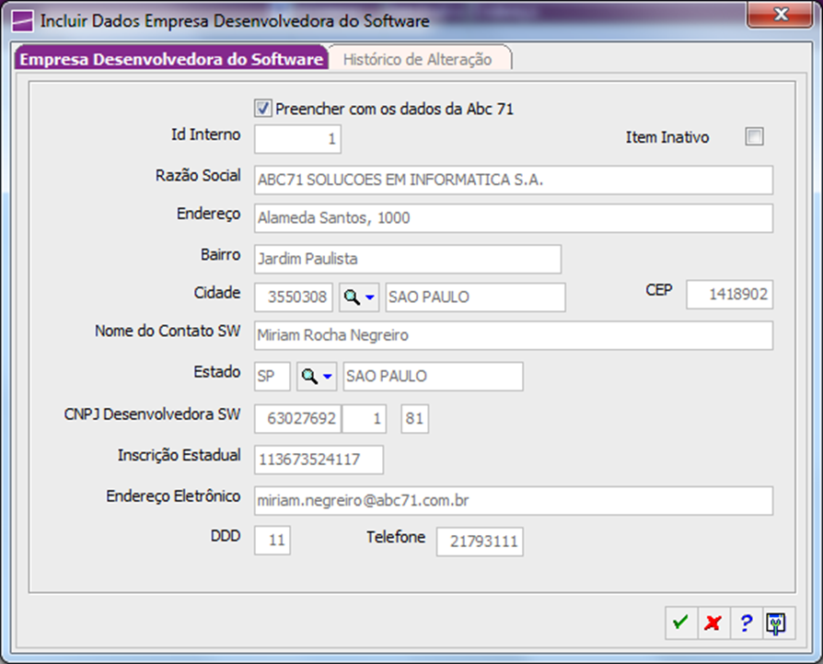Close the Incluir Dados dialog window

(780, 14)
